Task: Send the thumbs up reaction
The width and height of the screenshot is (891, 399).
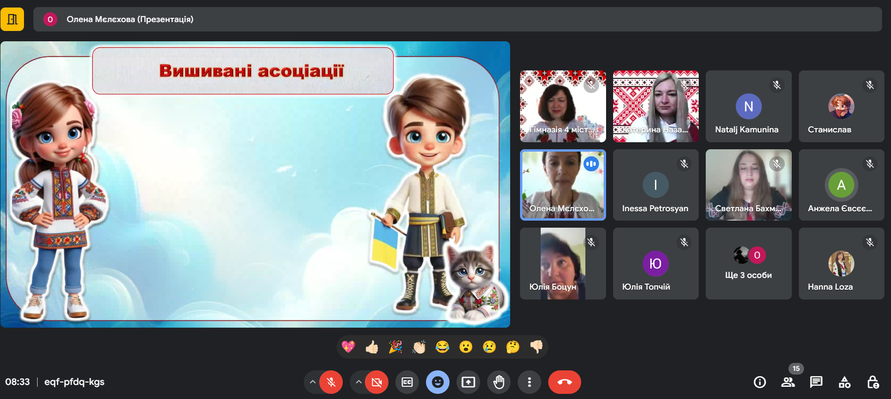Action: coord(372,347)
